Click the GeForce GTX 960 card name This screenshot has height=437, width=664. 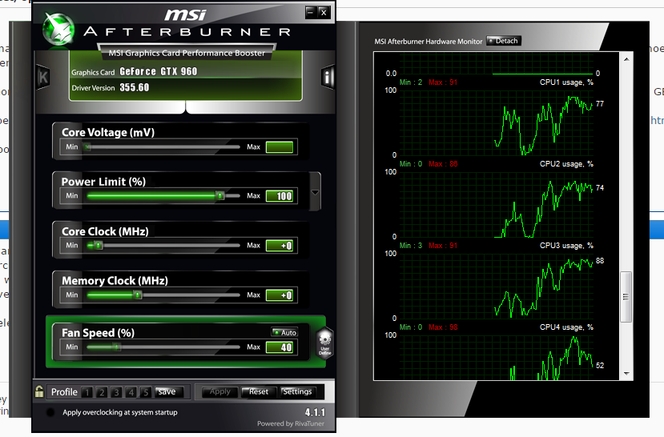click(159, 71)
